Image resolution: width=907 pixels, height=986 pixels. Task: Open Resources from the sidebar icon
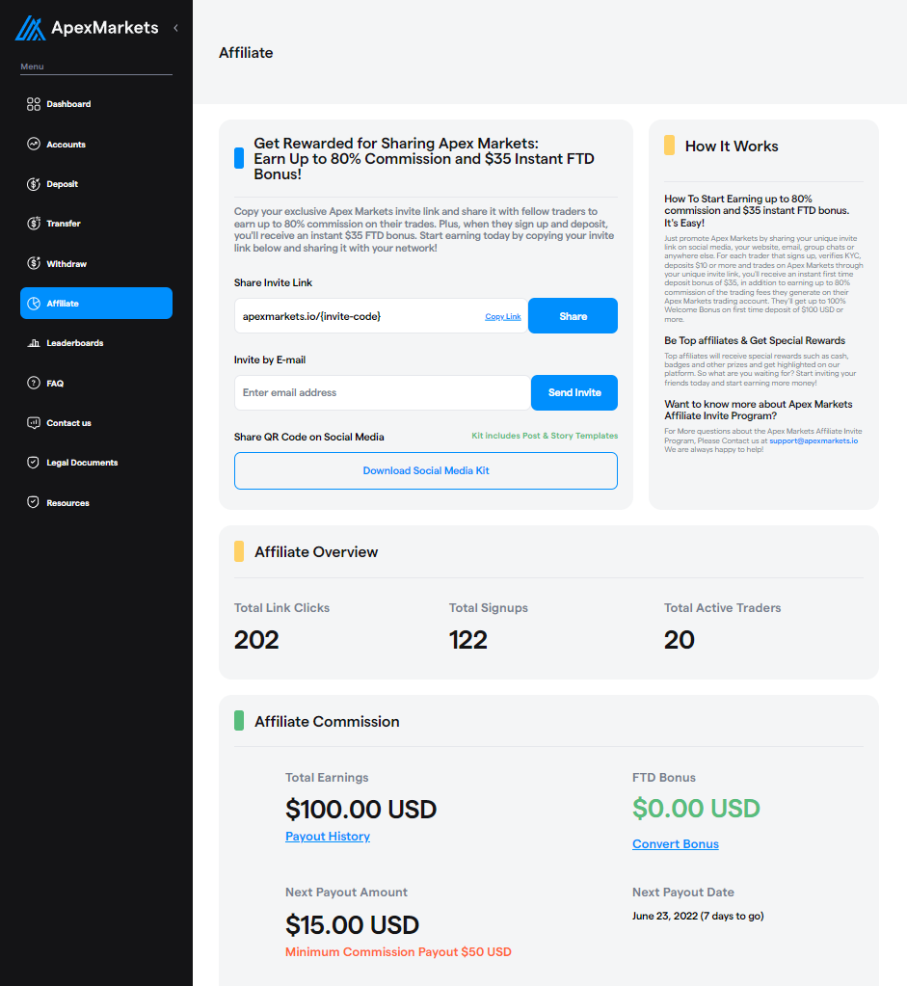pyautogui.click(x=33, y=501)
